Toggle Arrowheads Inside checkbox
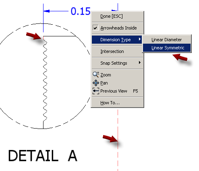 click(x=95, y=28)
